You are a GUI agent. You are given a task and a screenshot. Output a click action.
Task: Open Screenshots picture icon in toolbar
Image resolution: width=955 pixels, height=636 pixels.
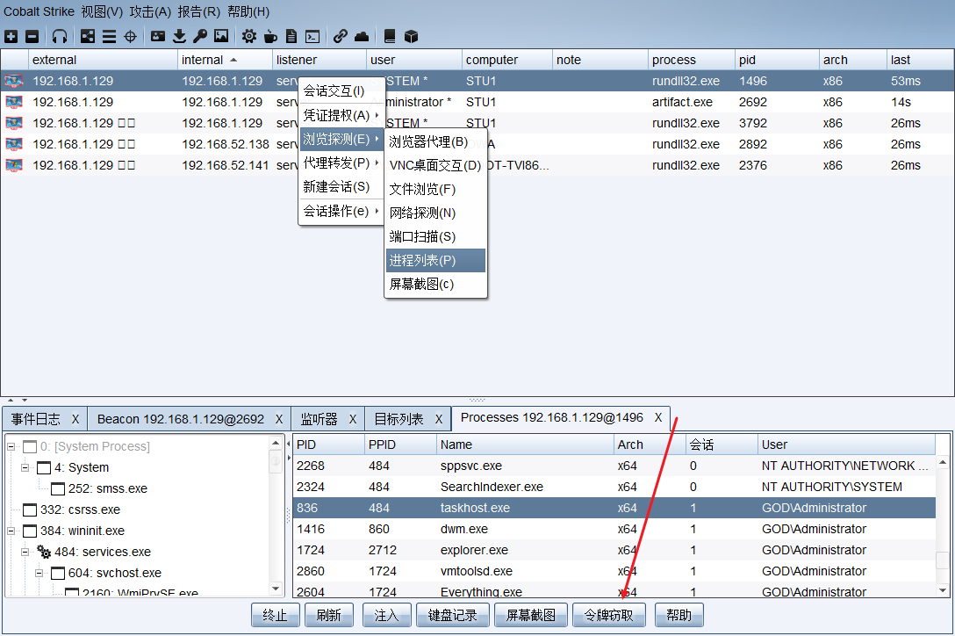coord(221,37)
